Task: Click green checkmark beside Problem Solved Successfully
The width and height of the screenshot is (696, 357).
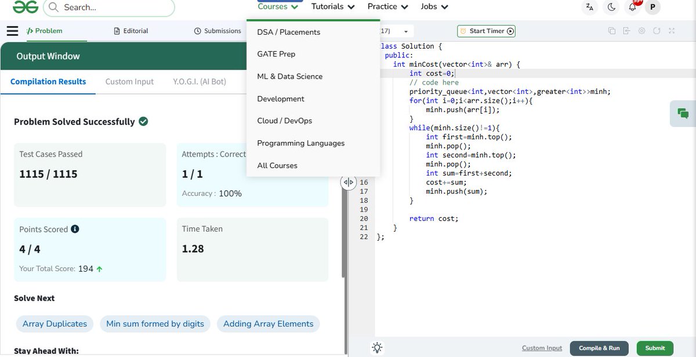Action: point(143,122)
